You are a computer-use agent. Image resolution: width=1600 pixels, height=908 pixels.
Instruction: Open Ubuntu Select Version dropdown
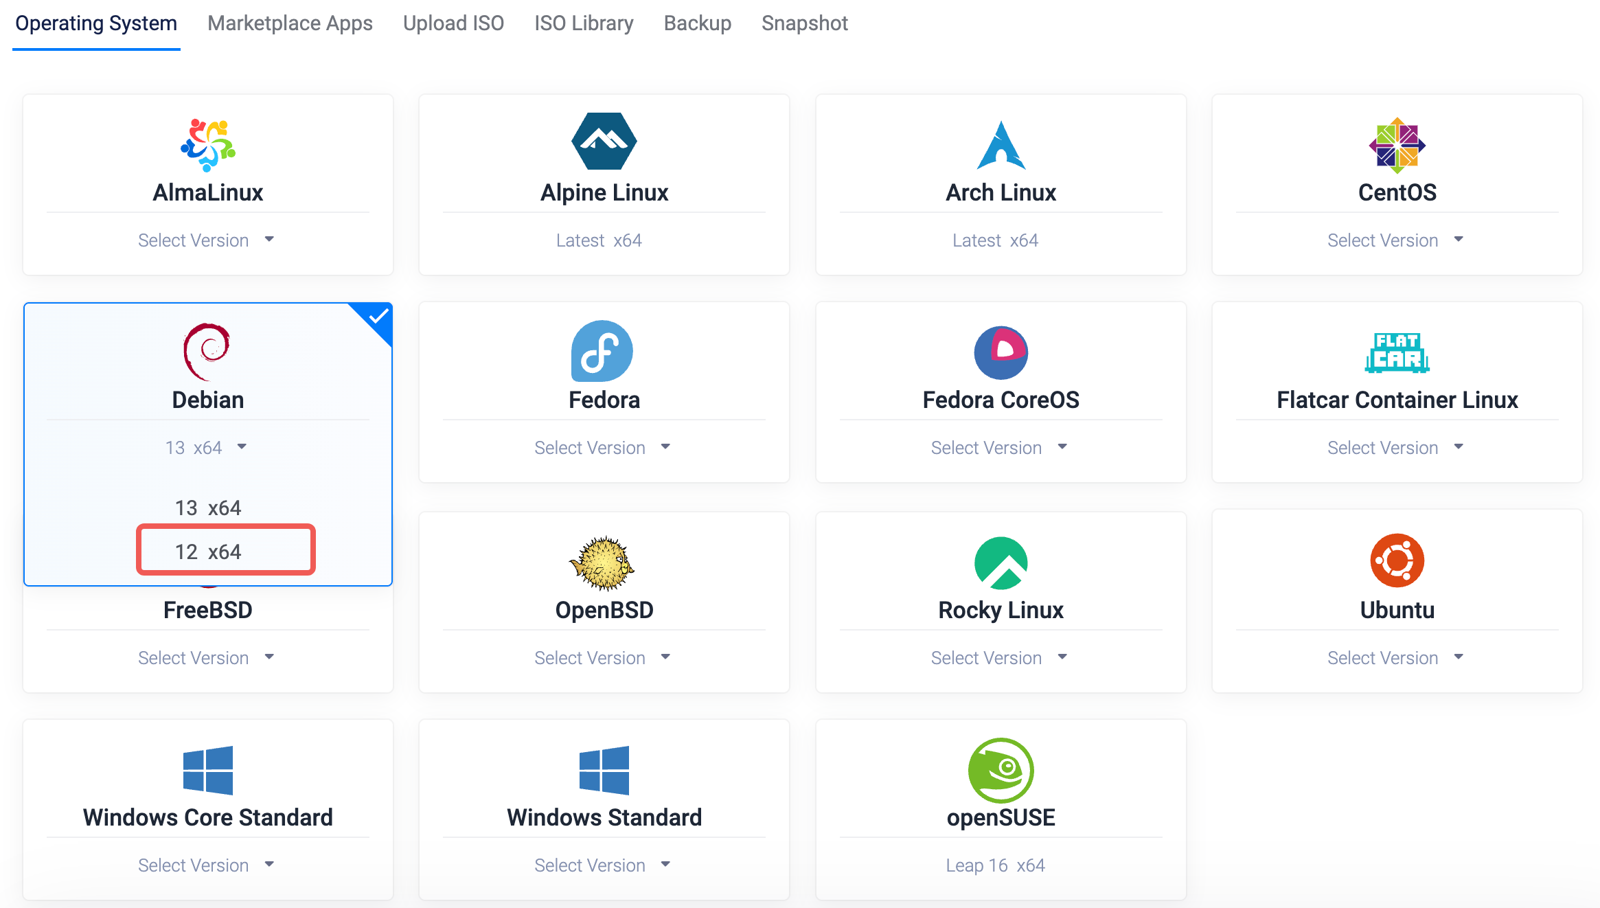tap(1396, 658)
